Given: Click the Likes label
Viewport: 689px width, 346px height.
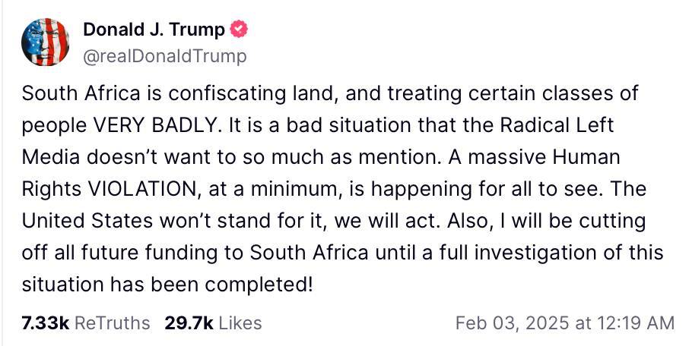Looking at the screenshot, I should click(240, 322).
